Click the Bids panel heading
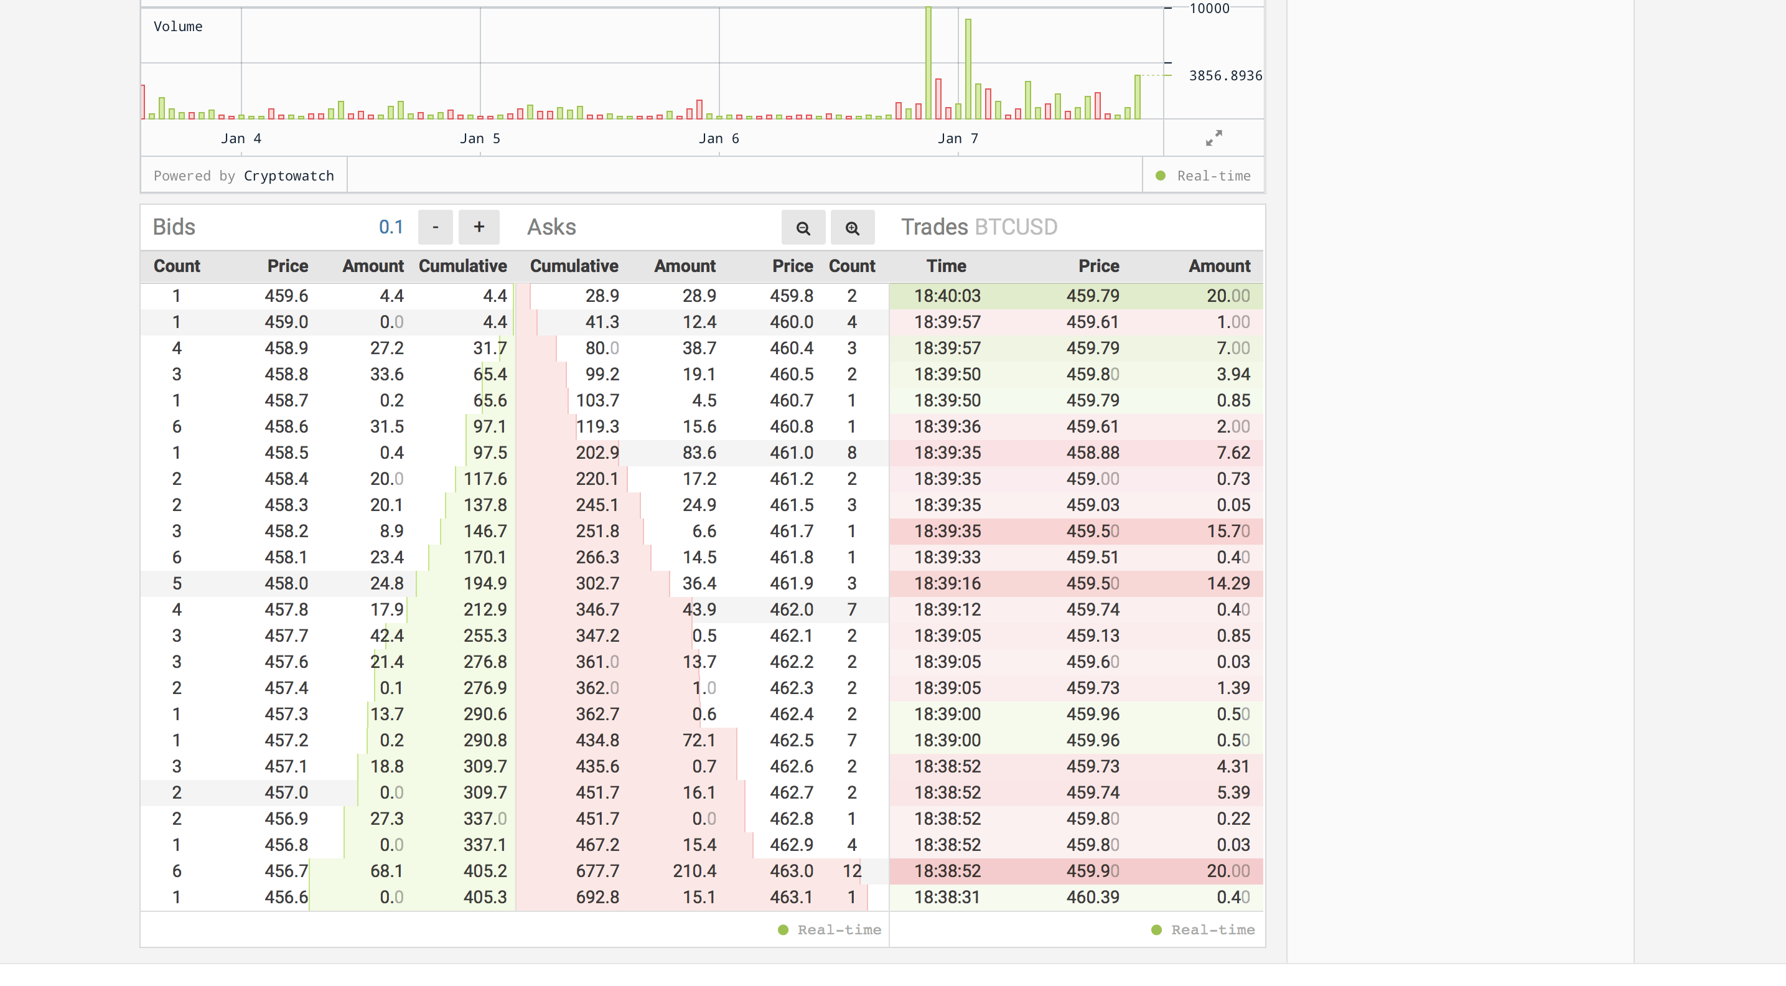Screen dimensions: 1786x986 pos(174,227)
